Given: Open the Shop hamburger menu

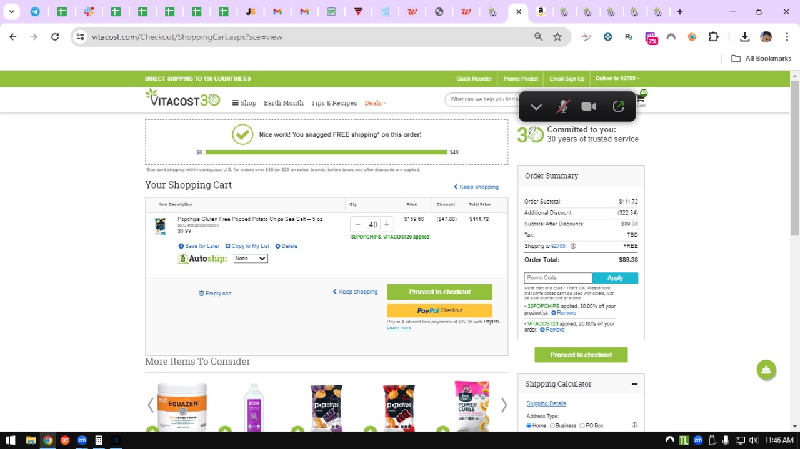Looking at the screenshot, I should pos(244,103).
